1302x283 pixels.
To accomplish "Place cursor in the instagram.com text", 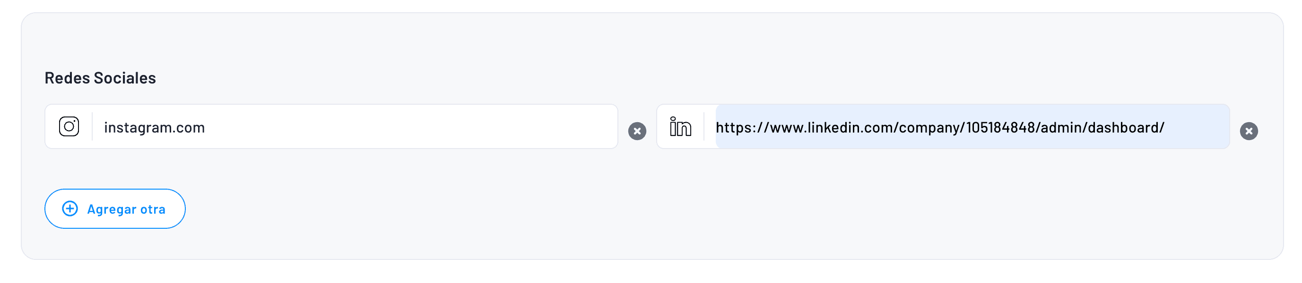I will point(154,128).
